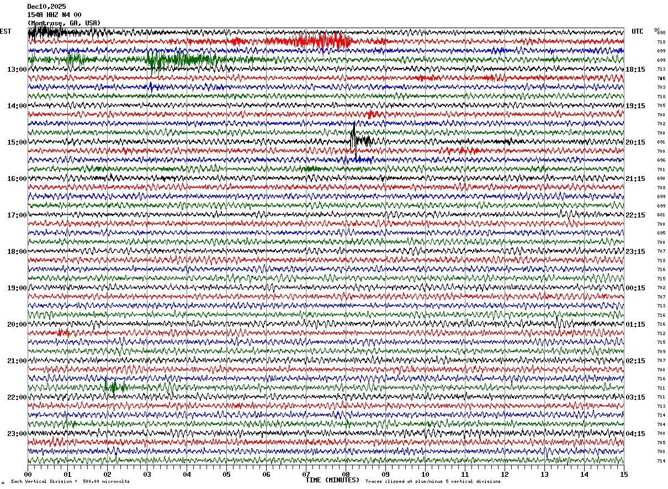The height and width of the screenshot is (489, 668).
Task: Select the 18:00 EST time label
Action: [x=17, y=252]
